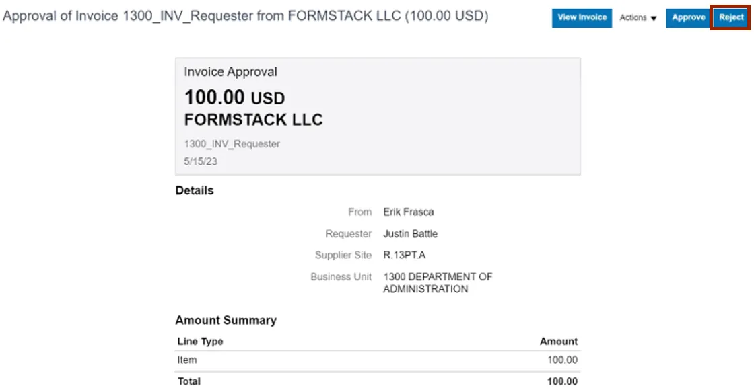The image size is (754, 390).
Task: Click the supplier site value R.13PT.A
Action: (404, 256)
